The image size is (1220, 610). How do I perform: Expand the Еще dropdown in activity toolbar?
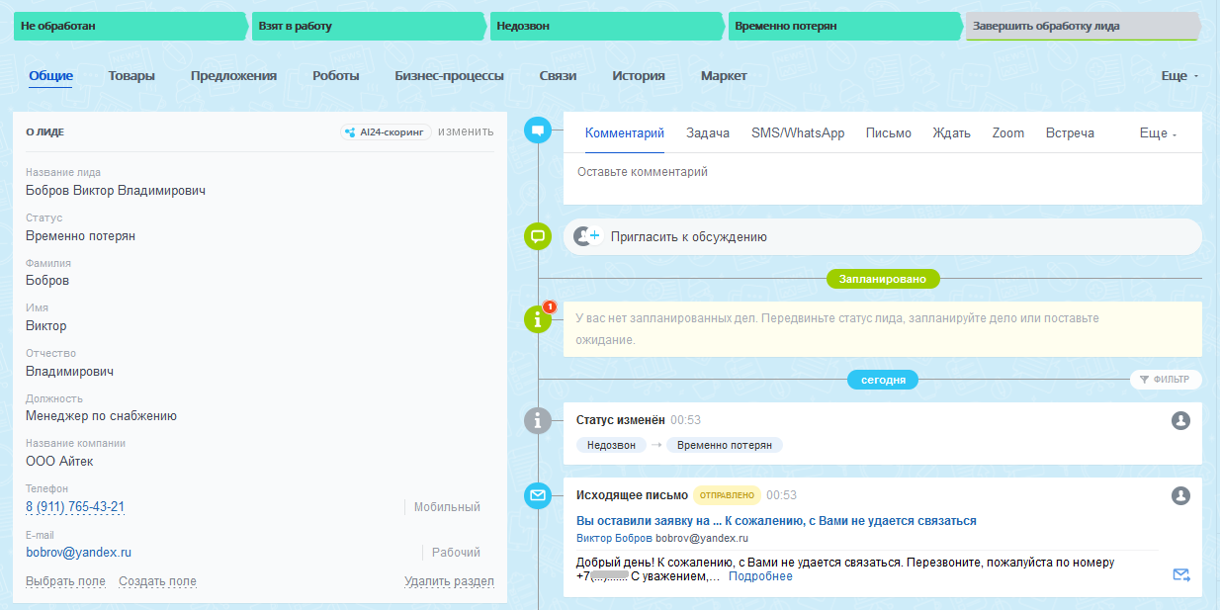[x=1158, y=133]
